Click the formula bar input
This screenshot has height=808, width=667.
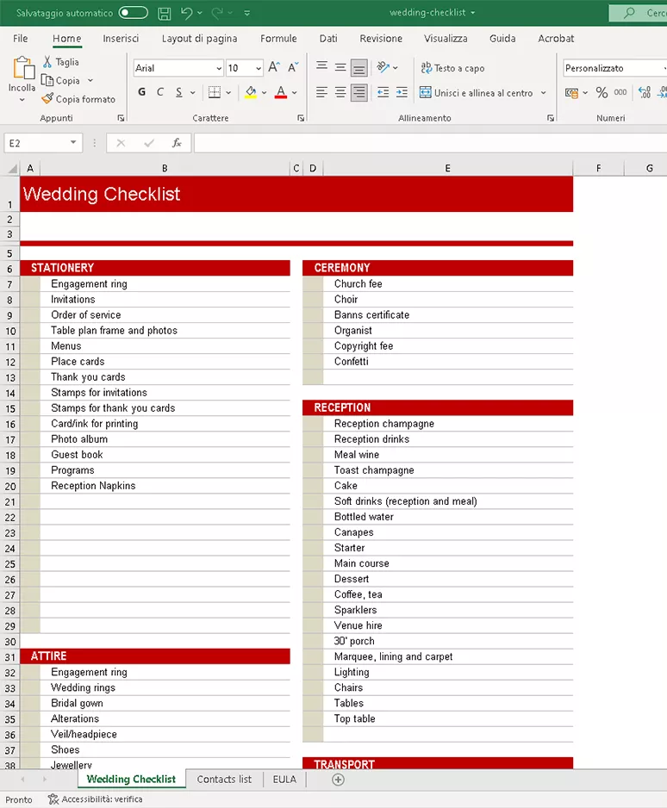tap(430, 143)
